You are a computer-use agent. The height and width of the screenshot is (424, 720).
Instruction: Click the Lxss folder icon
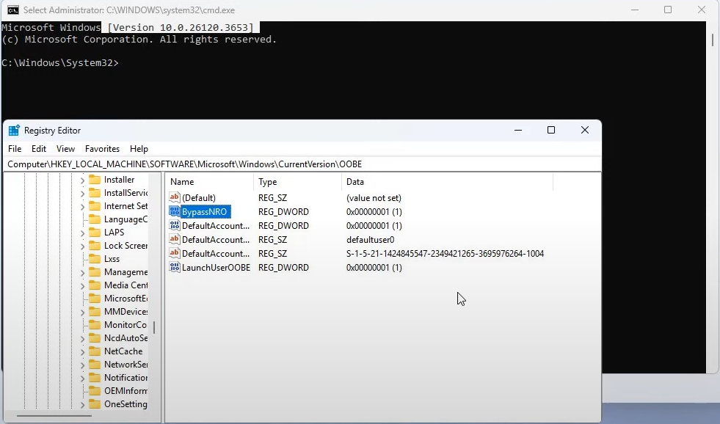(x=95, y=259)
